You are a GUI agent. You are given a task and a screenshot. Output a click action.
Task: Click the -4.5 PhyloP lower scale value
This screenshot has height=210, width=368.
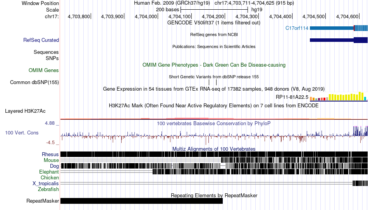point(50,143)
